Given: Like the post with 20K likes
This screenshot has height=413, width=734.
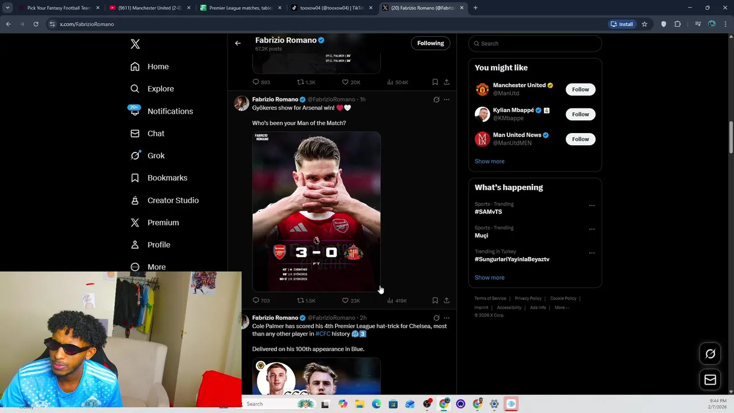Looking at the screenshot, I should point(350,82).
